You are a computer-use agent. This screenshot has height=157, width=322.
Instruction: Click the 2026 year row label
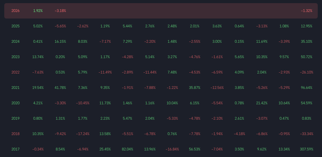point(15,11)
